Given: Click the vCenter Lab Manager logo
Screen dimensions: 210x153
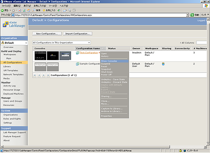Looking at the screenshot, I should [x=13, y=24].
